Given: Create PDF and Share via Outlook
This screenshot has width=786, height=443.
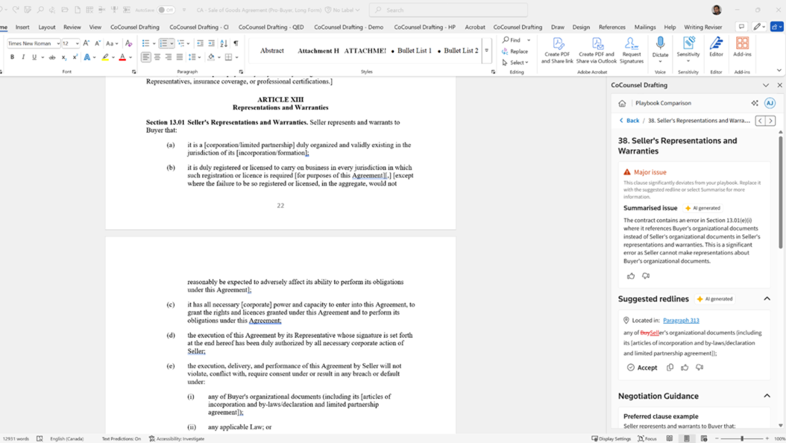Looking at the screenshot, I should [x=596, y=50].
